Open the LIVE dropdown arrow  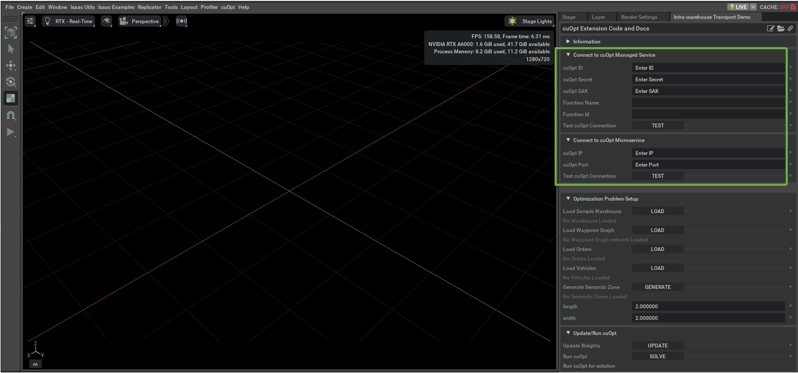(x=753, y=7)
